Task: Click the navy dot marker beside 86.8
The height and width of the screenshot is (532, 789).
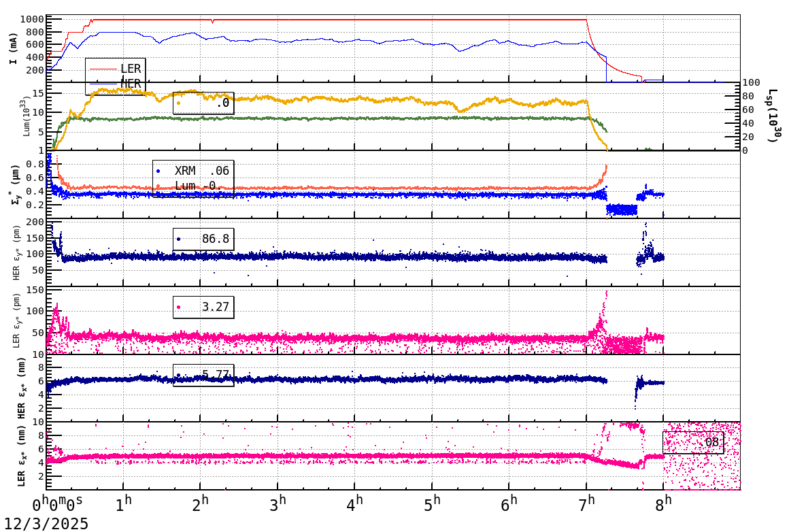Action: tap(179, 239)
